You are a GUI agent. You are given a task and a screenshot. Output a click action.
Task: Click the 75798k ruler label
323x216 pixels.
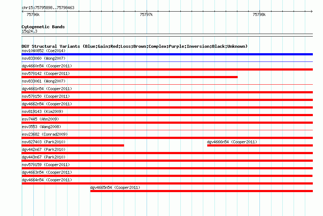point(259,14)
